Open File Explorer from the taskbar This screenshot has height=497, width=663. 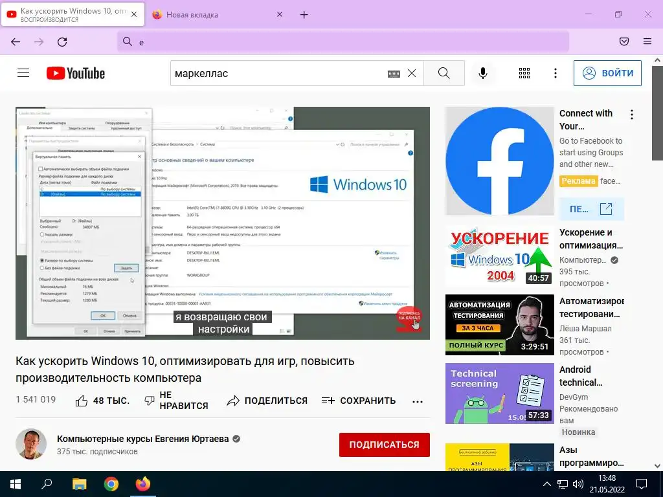click(79, 484)
